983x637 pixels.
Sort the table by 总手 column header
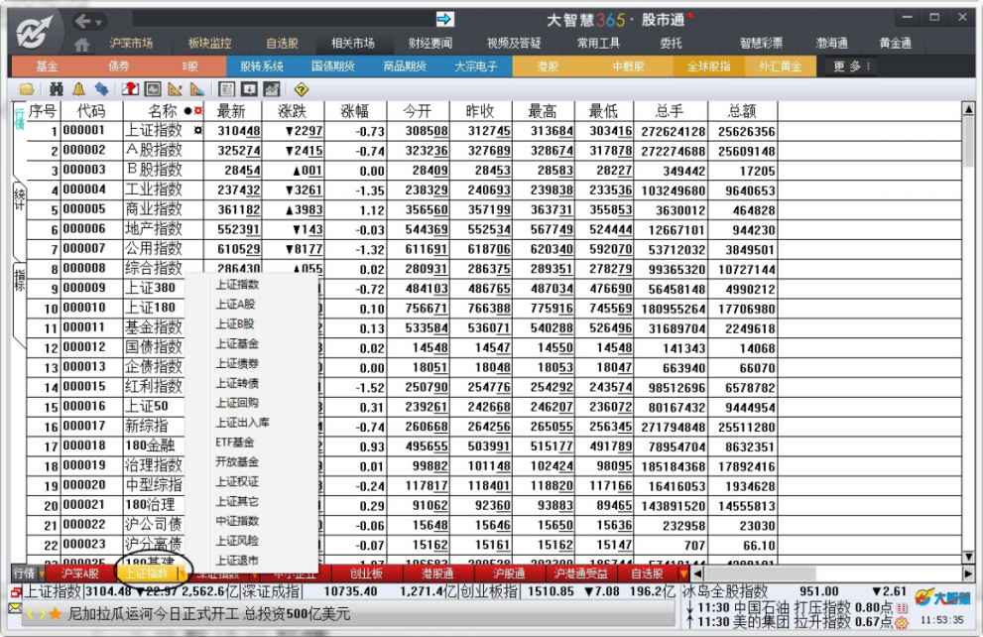click(x=670, y=111)
